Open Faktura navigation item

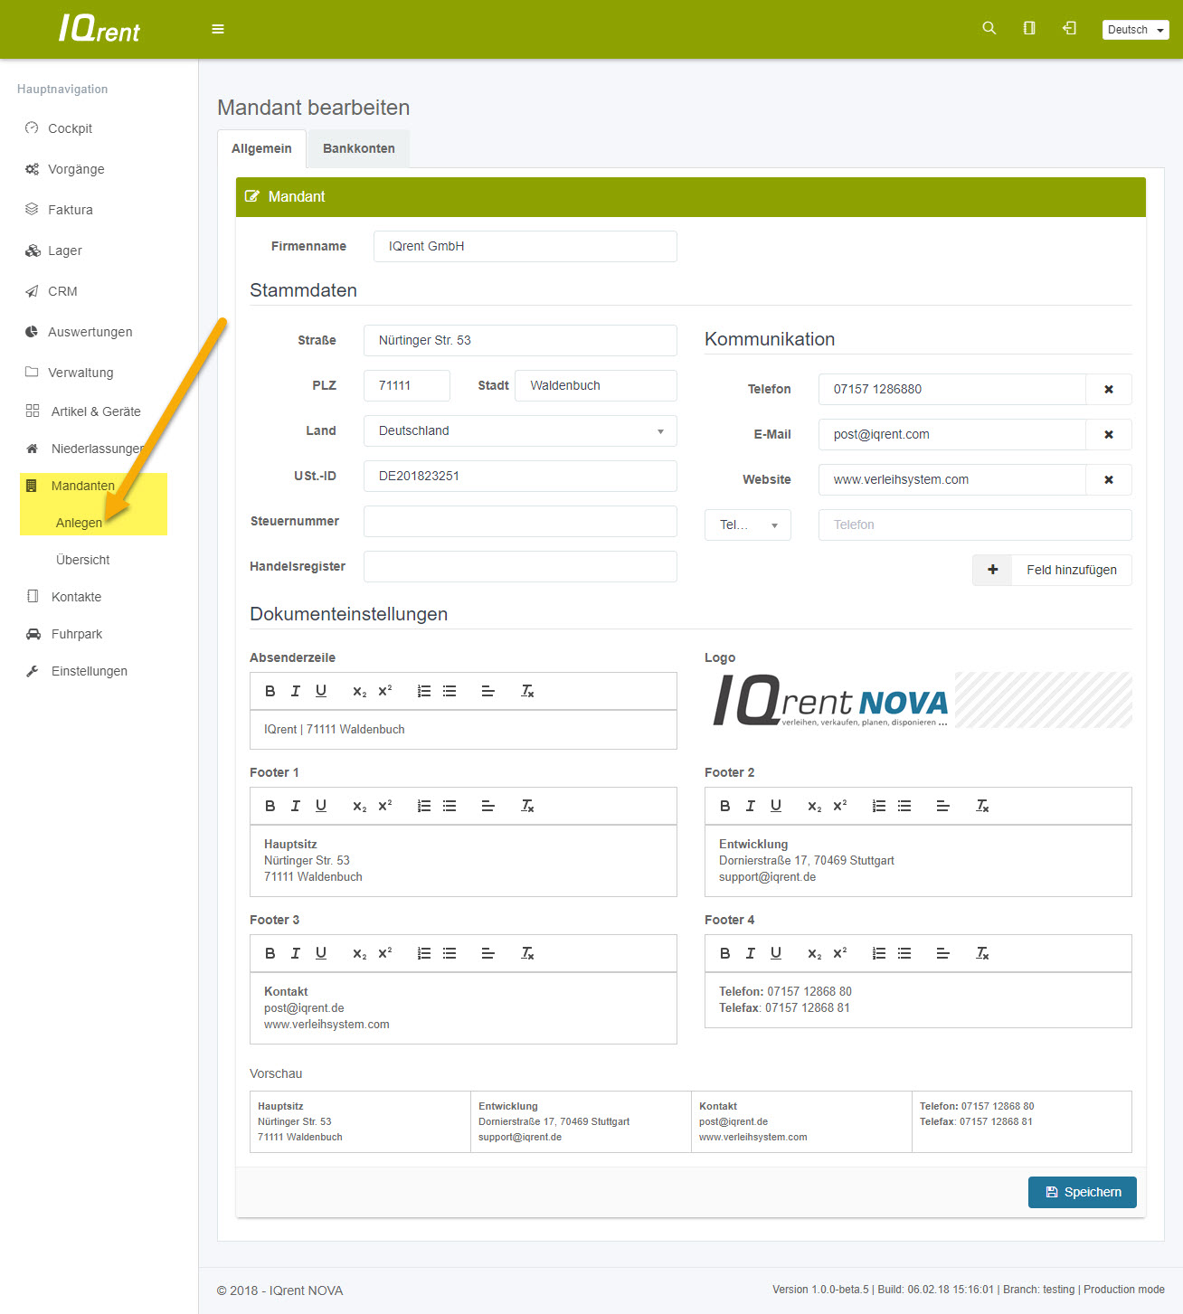pyautogui.click(x=71, y=210)
